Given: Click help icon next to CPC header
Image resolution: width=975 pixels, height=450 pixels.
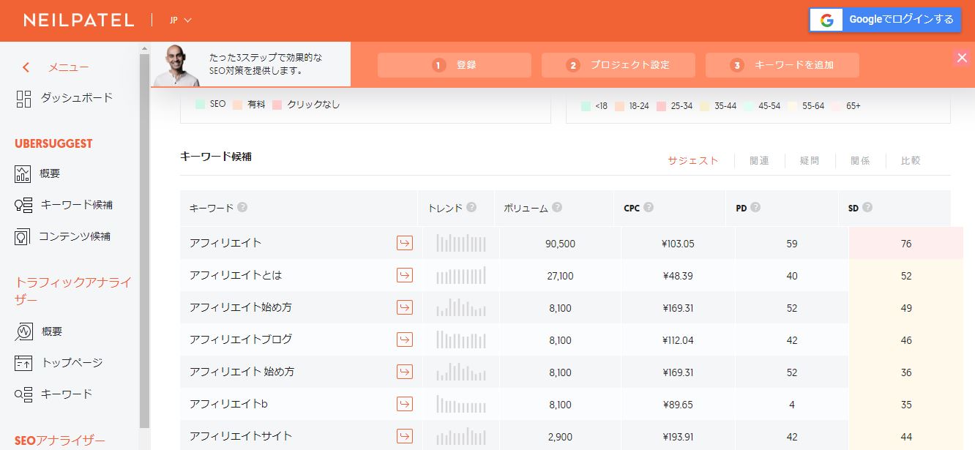Looking at the screenshot, I should pos(649,208).
